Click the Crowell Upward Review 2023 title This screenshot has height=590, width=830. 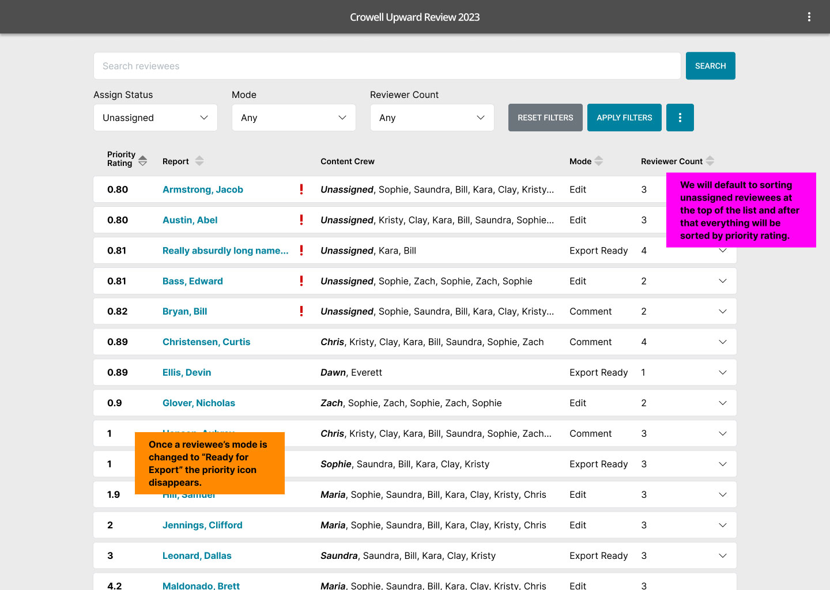(x=415, y=17)
